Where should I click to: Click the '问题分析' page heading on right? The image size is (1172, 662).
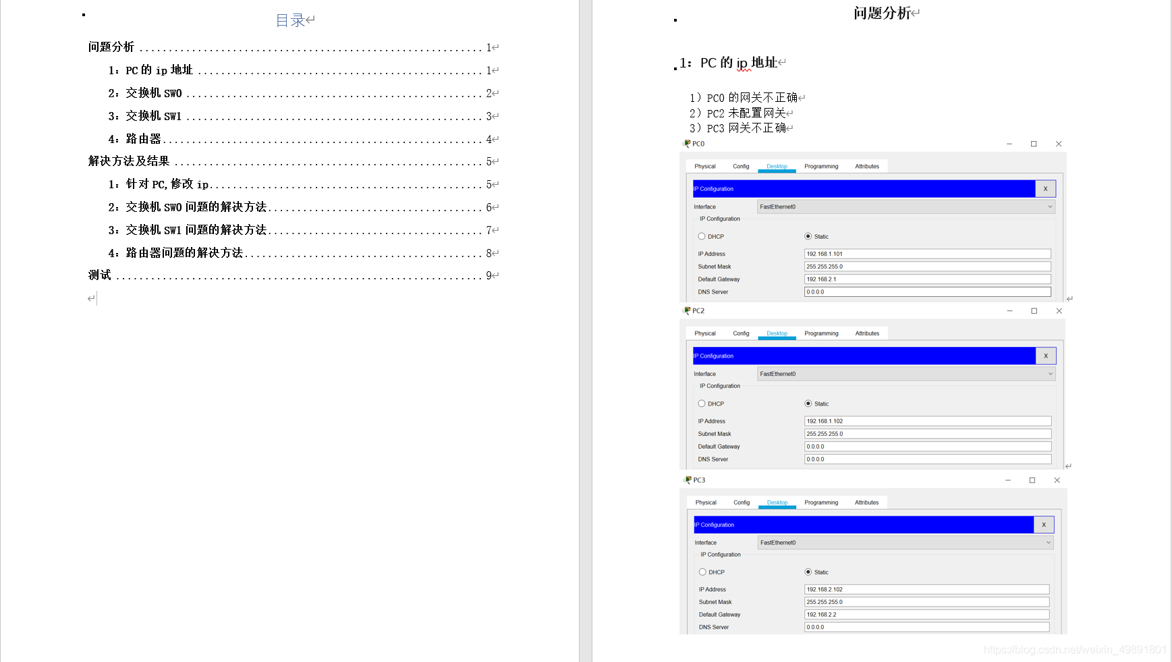tap(882, 13)
